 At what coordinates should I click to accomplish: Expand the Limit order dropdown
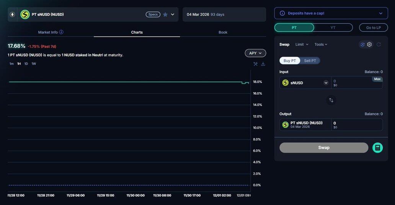[x=302, y=44]
